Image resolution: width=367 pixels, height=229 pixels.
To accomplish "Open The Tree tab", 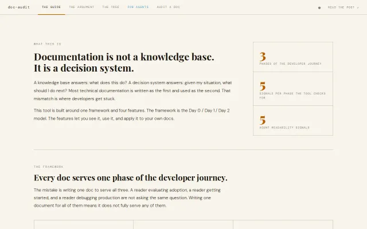I will click(111, 7).
